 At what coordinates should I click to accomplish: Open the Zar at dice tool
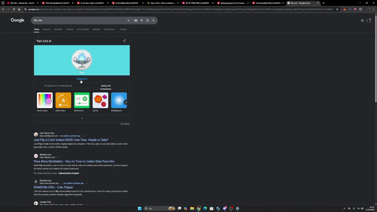coord(100,102)
